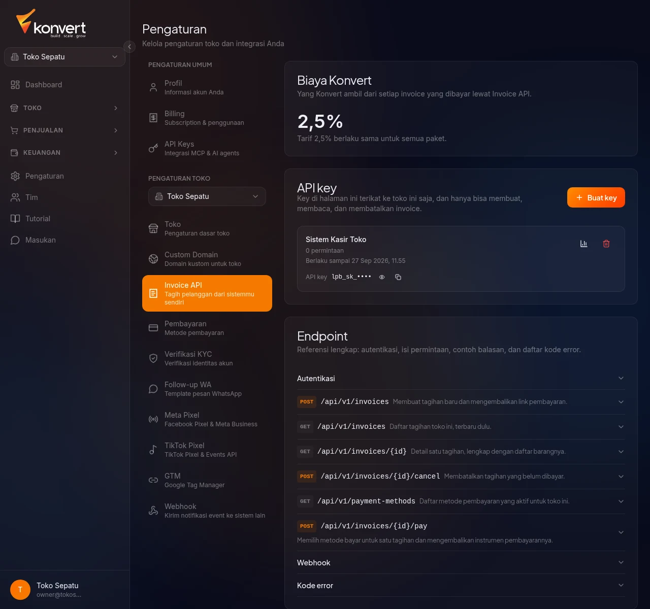The width and height of the screenshot is (650, 609).
Task: Click the "Sistem Kasir Toko" key name
Action: point(336,240)
